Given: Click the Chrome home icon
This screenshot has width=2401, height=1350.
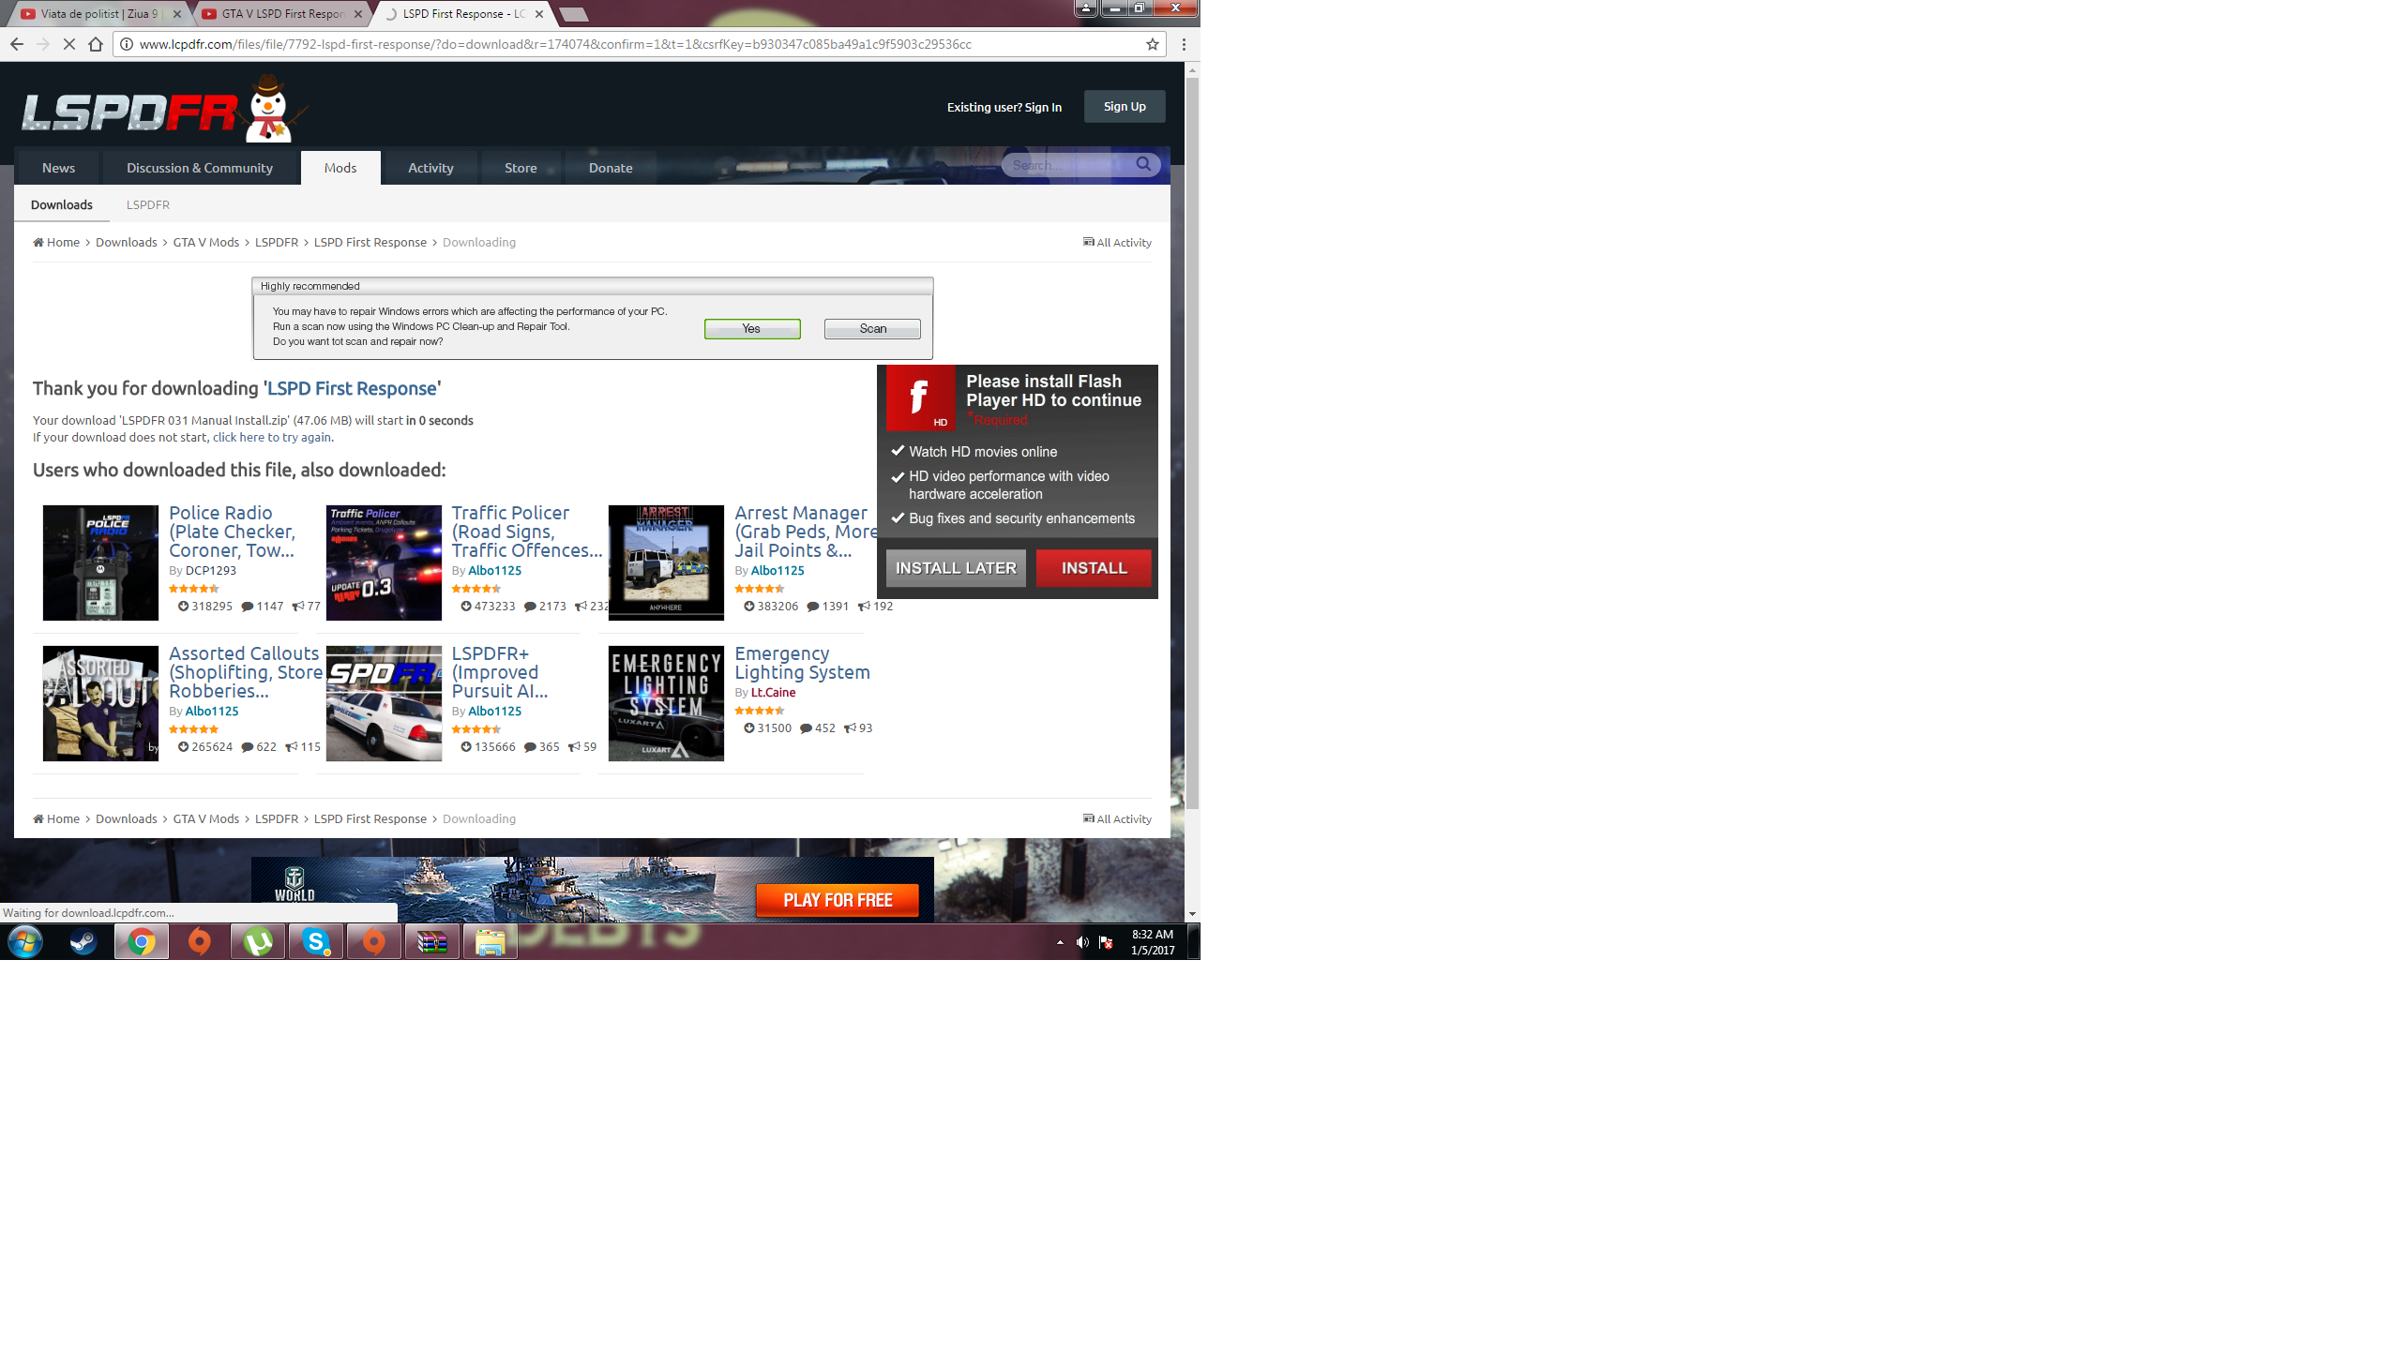Looking at the screenshot, I should tap(95, 44).
